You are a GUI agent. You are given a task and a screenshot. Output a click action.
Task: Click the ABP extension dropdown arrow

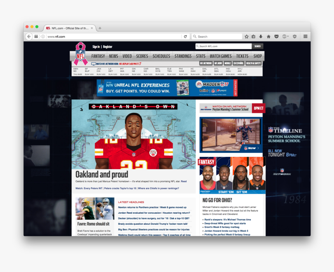[x=288, y=36]
